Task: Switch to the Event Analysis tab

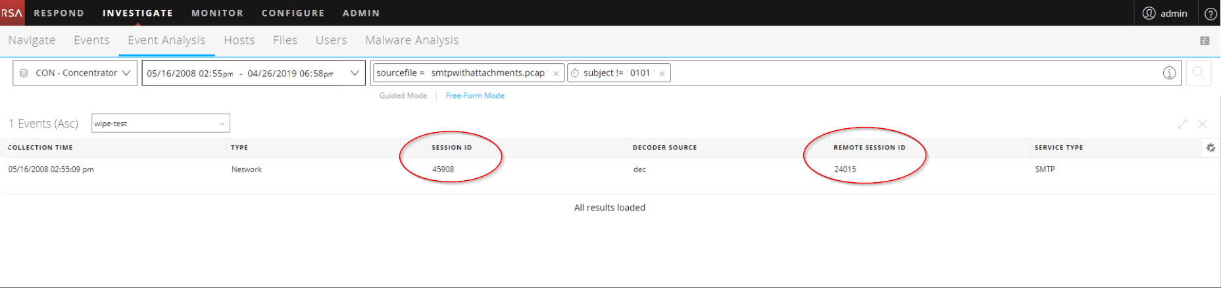Action: click(x=166, y=41)
